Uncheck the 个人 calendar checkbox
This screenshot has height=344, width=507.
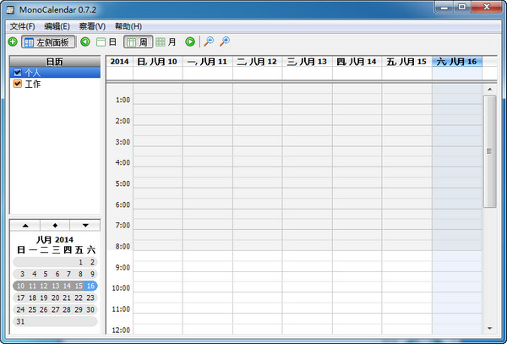click(x=18, y=73)
